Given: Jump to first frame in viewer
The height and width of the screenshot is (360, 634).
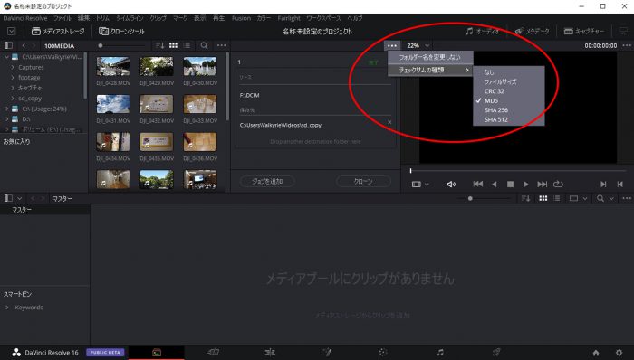Looking at the screenshot, I should (x=477, y=184).
